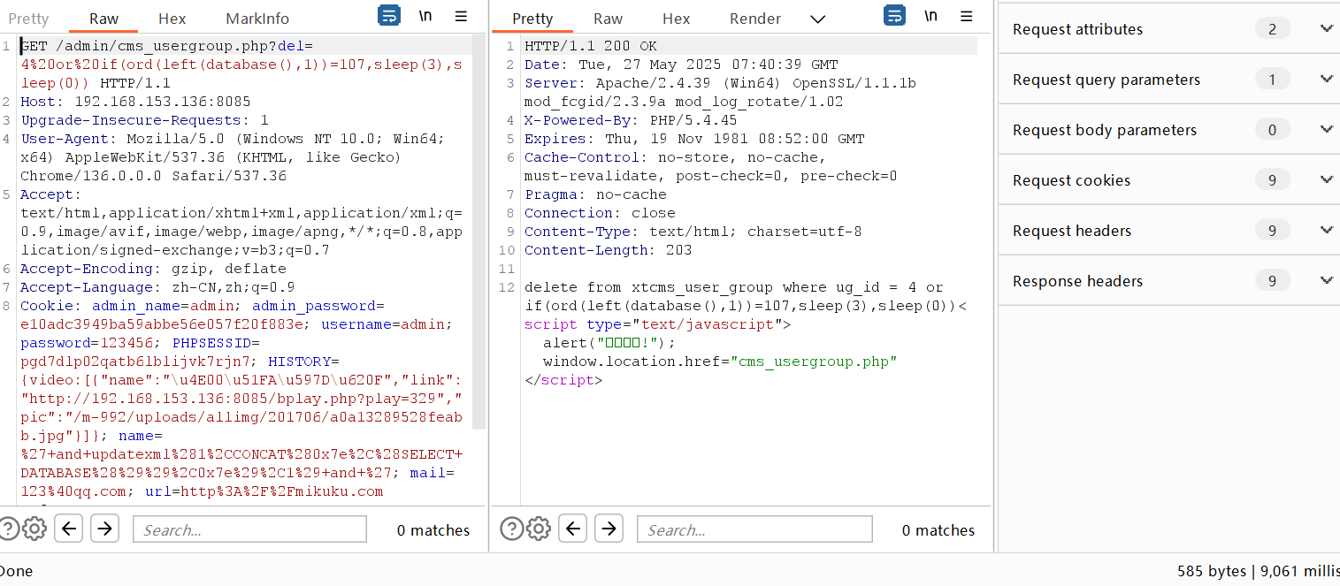Open request pane hamburger menu
This screenshot has height=586, width=1340.
[461, 16]
